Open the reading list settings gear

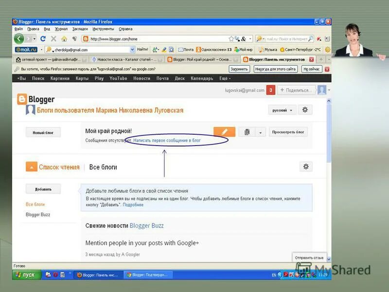pos(306,166)
